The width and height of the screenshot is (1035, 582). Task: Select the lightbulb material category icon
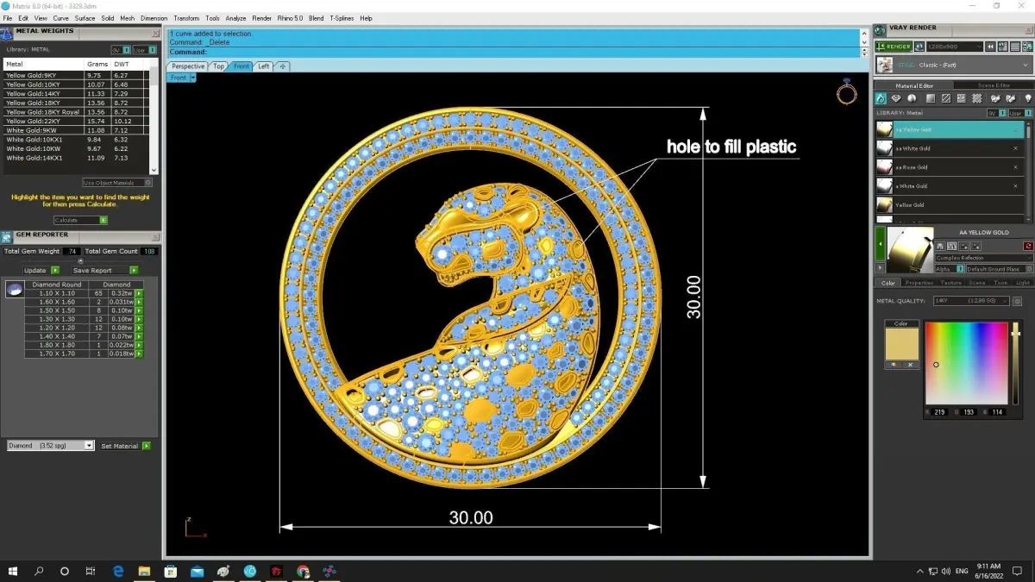(1027, 99)
